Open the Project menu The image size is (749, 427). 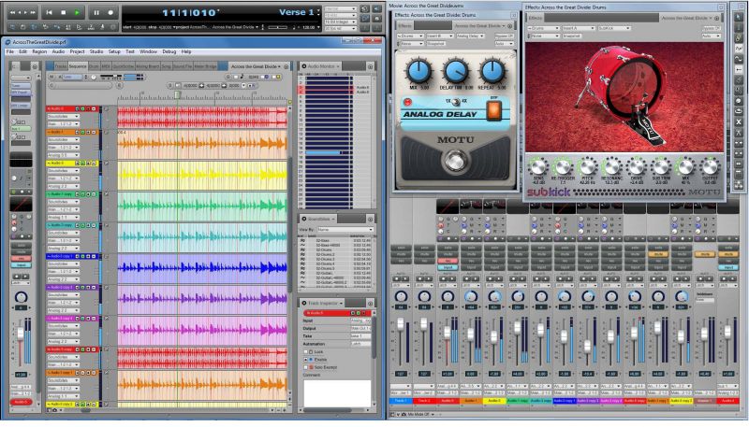(x=77, y=51)
